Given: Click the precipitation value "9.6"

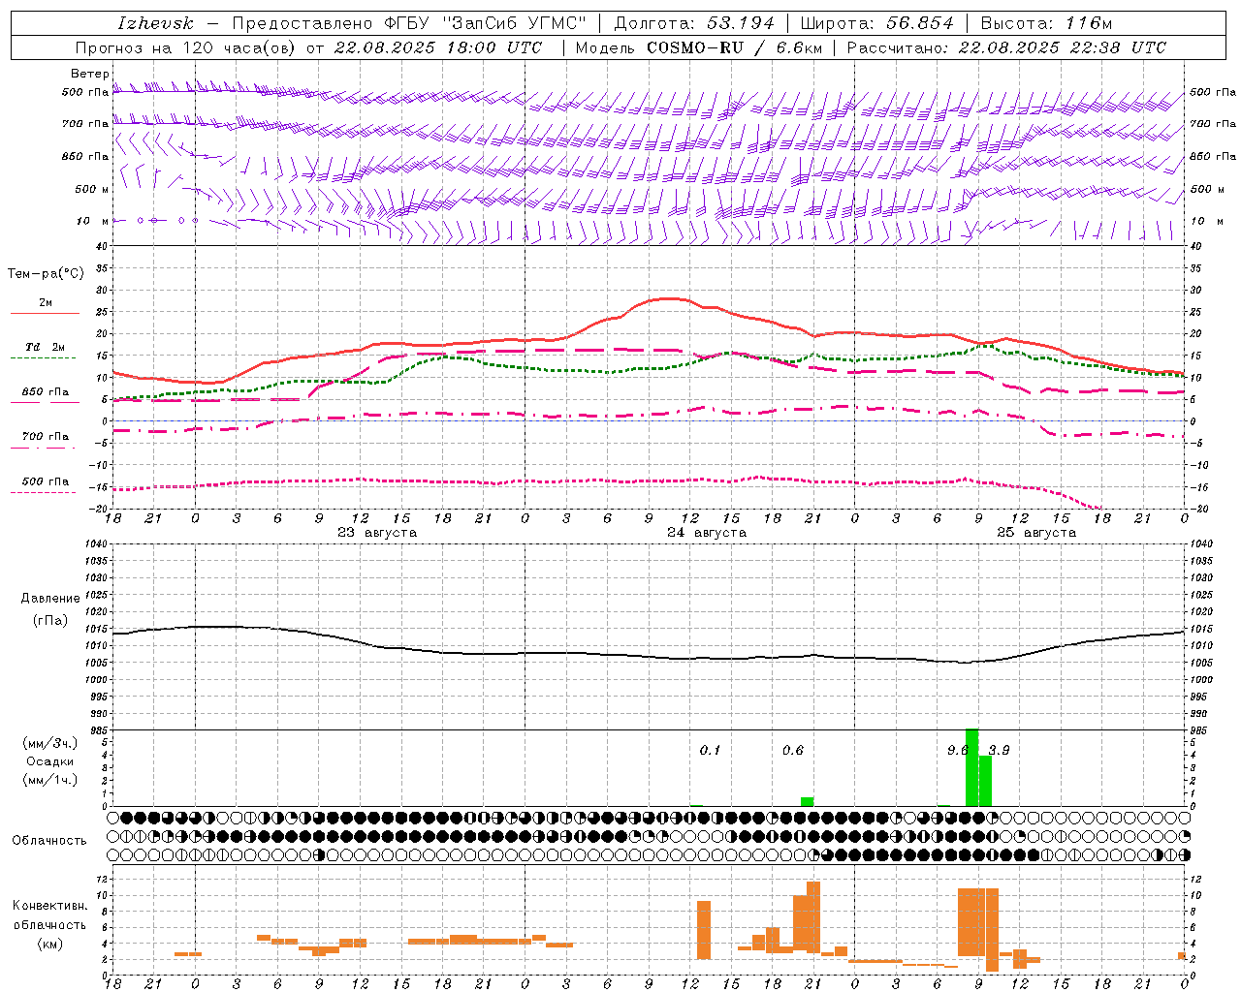Looking at the screenshot, I should [x=957, y=751].
